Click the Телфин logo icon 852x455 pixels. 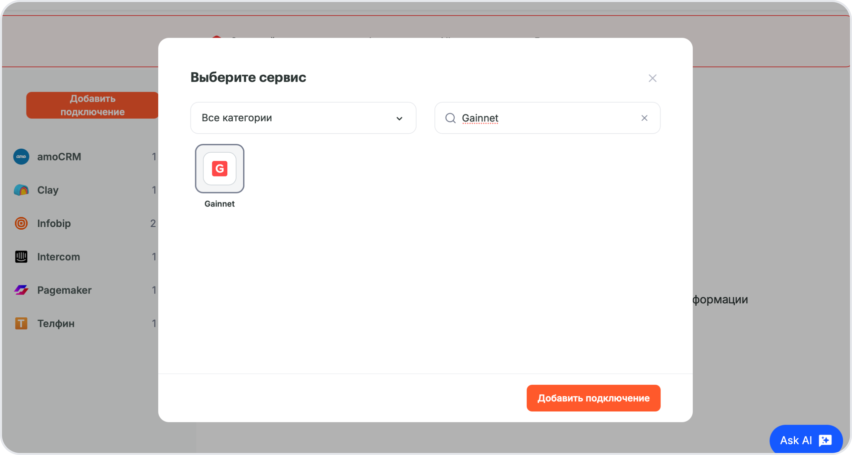pos(21,323)
